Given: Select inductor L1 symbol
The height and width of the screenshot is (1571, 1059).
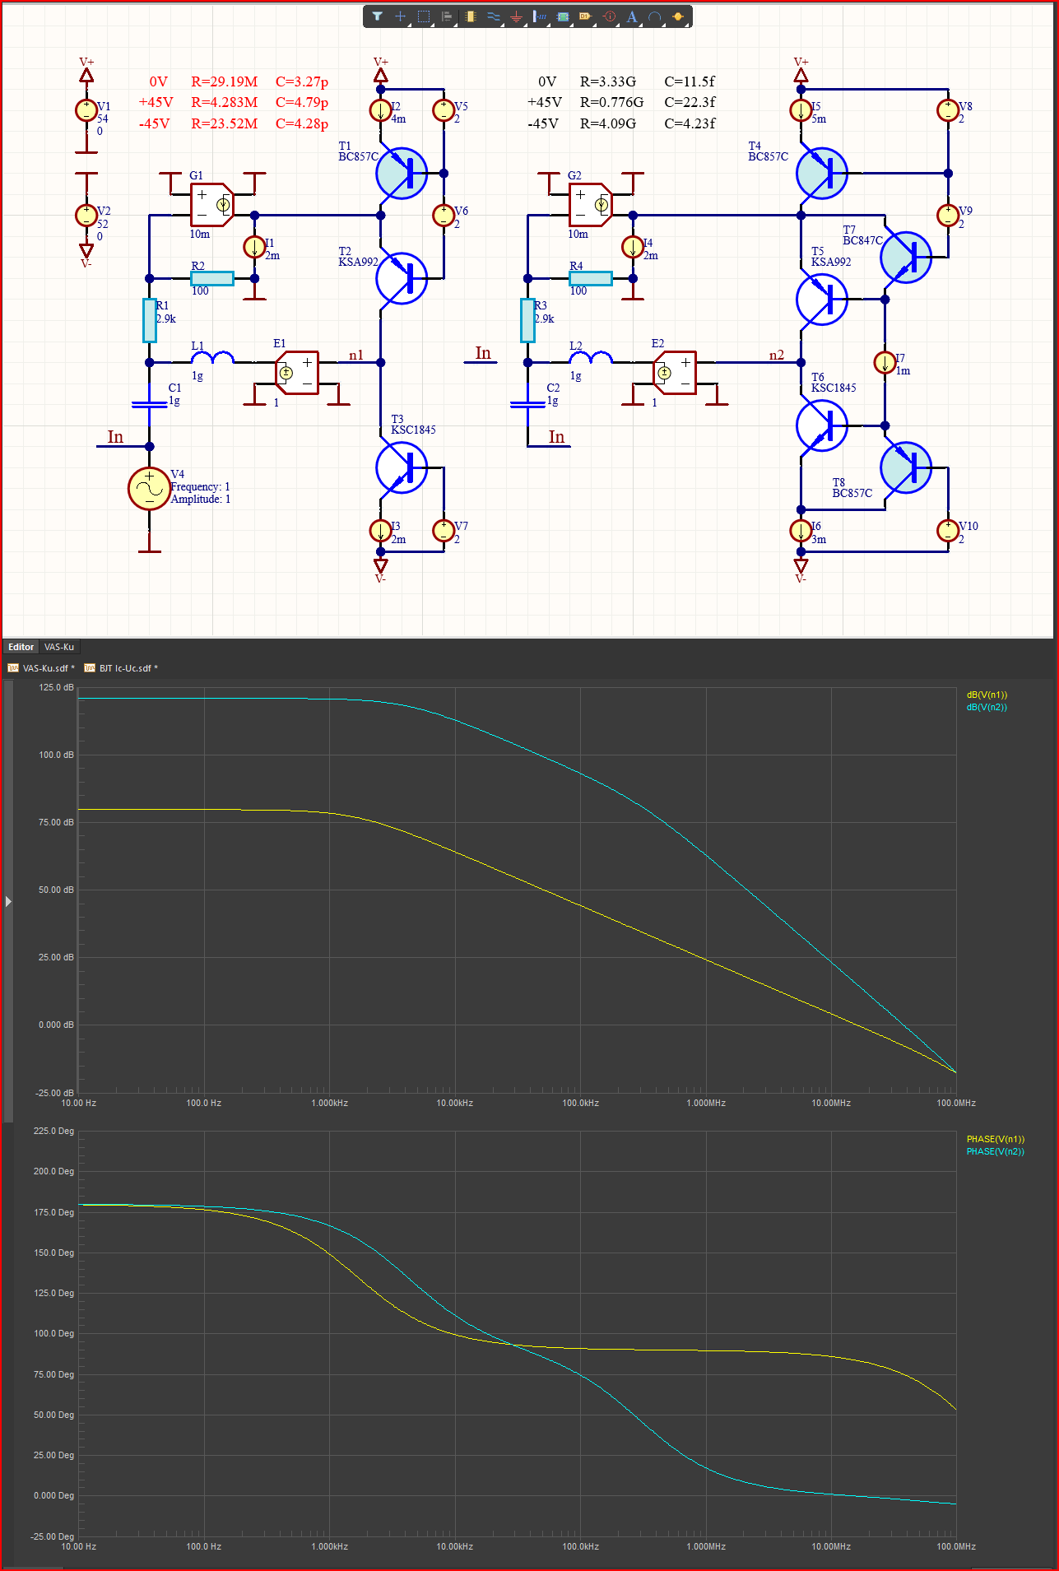Looking at the screenshot, I should pyautogui.click(x=212, y=356).
